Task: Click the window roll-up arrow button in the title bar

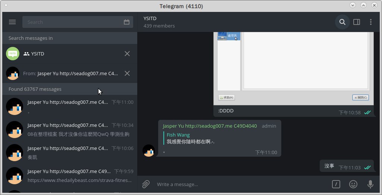Action: point(363,5)
